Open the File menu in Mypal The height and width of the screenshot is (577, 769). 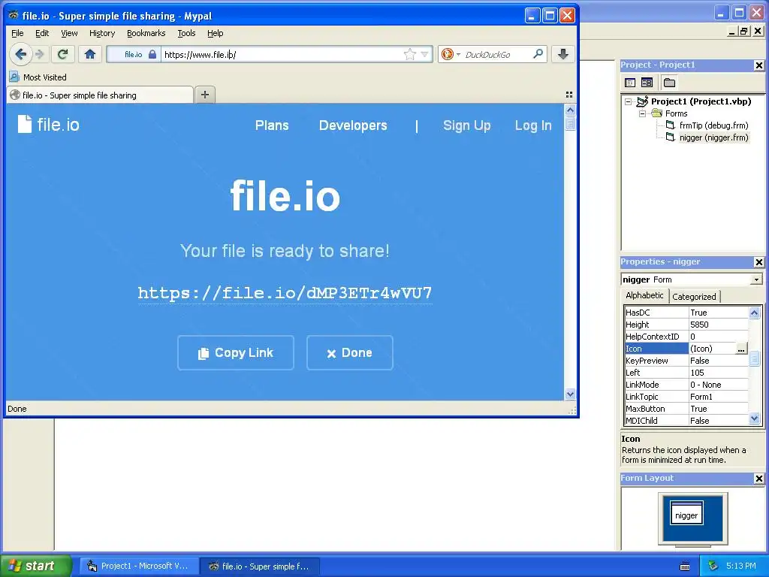click(x=17, y=33)
